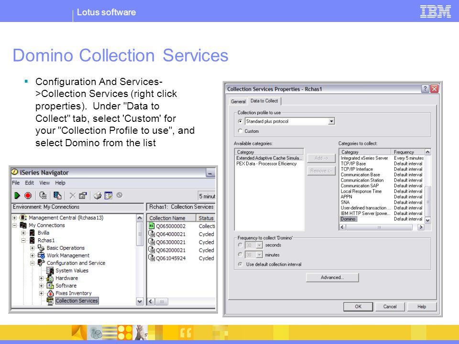Click the navigator tree vertical scrollbar thumb
The width and height of the screenshot is (459, 344).
(140, 234)
